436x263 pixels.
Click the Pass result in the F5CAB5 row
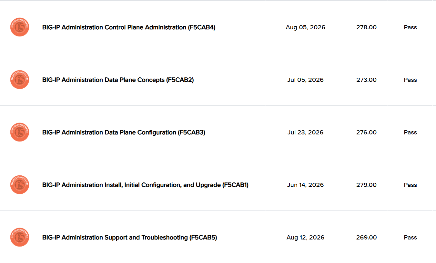pyautogui.click(x=410, y=238)
